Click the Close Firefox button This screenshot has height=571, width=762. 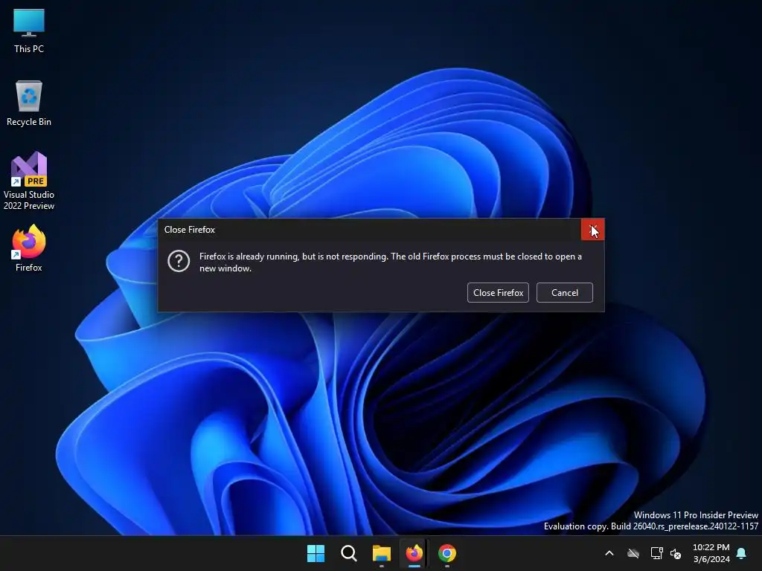498,293
